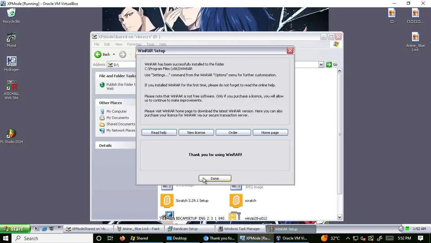Viewport: 431px width, 243px height.
Task: Open the Address bar dropdown arrow
Action: [321, 65]
